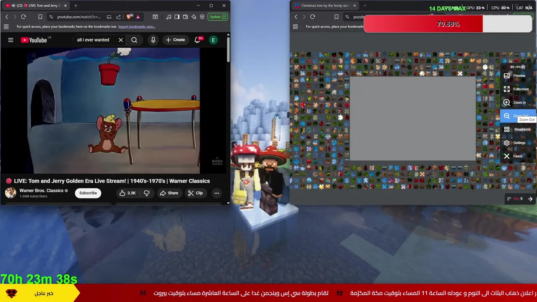Screen dimensions: 537x302
Task: Toggle the browser sidebar panel
Action: [x=177, y=17]
